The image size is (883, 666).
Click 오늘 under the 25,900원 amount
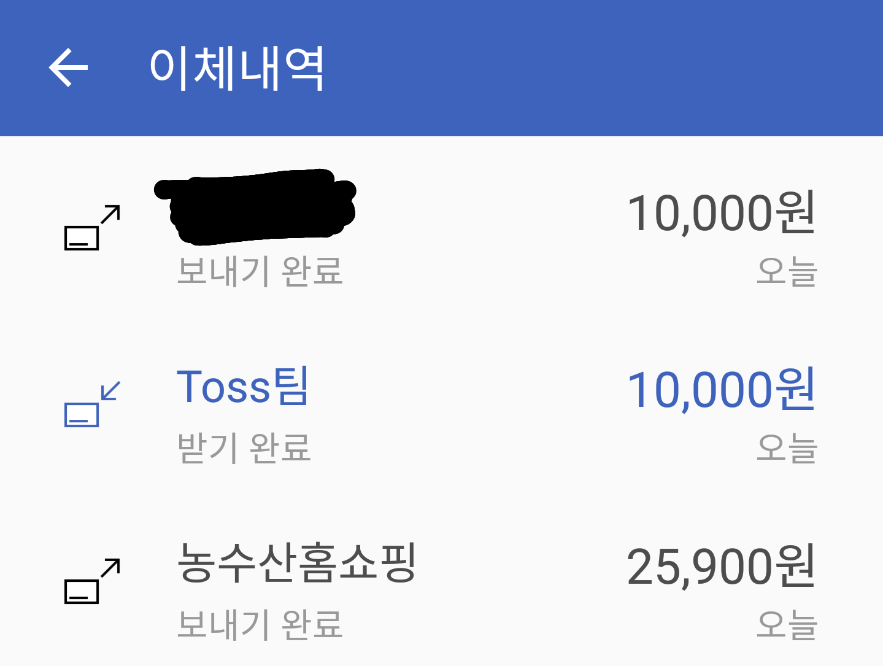(787, 624)
